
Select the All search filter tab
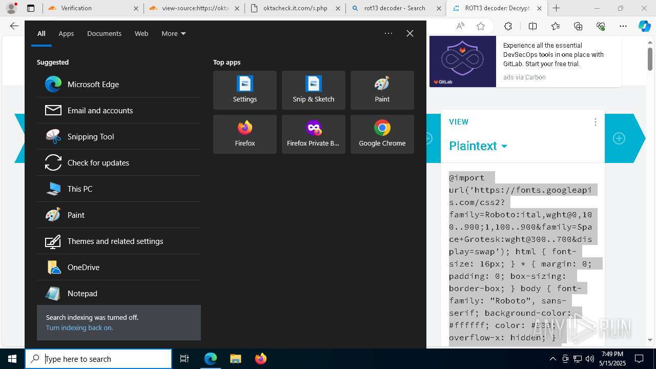pos(42,33)
